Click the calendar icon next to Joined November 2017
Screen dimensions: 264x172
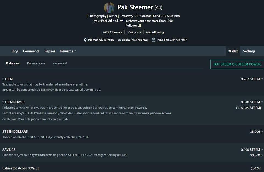[153, 40]
